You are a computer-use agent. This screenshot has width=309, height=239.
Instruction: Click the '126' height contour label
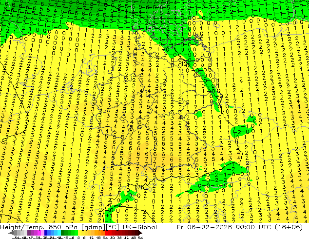[x=140, y=187]
